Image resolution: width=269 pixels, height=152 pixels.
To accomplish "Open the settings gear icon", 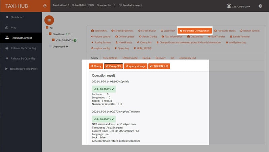I will tap(260, 6).
